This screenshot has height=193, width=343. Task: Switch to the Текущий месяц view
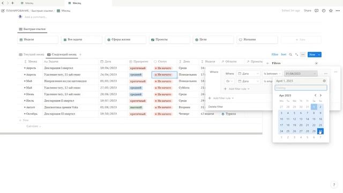(32, 55)
